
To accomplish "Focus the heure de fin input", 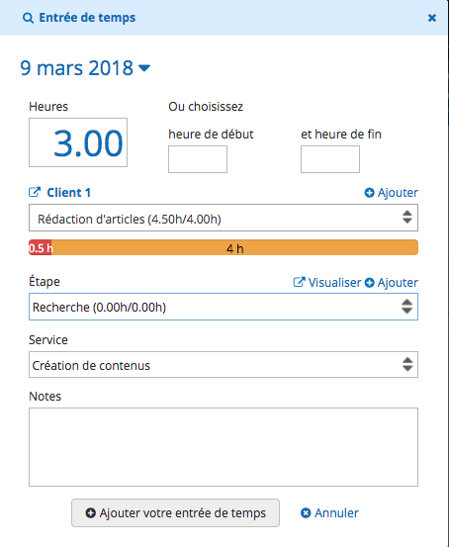I will 330,159.
